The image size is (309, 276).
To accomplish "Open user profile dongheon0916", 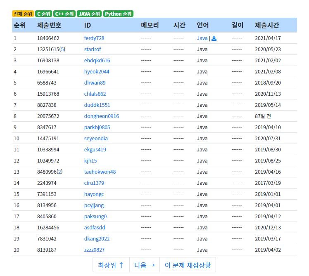I will point(102,116).
